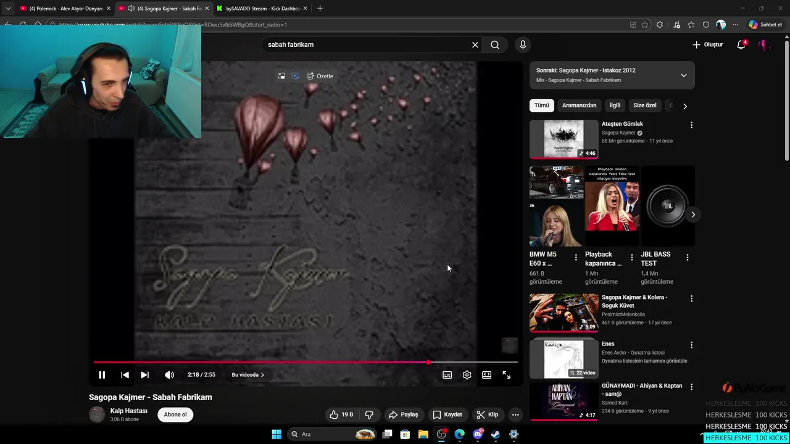Screen dimensions: 790x444
Task: Mute the video volume speaker icon
Action: coord(169,375)
